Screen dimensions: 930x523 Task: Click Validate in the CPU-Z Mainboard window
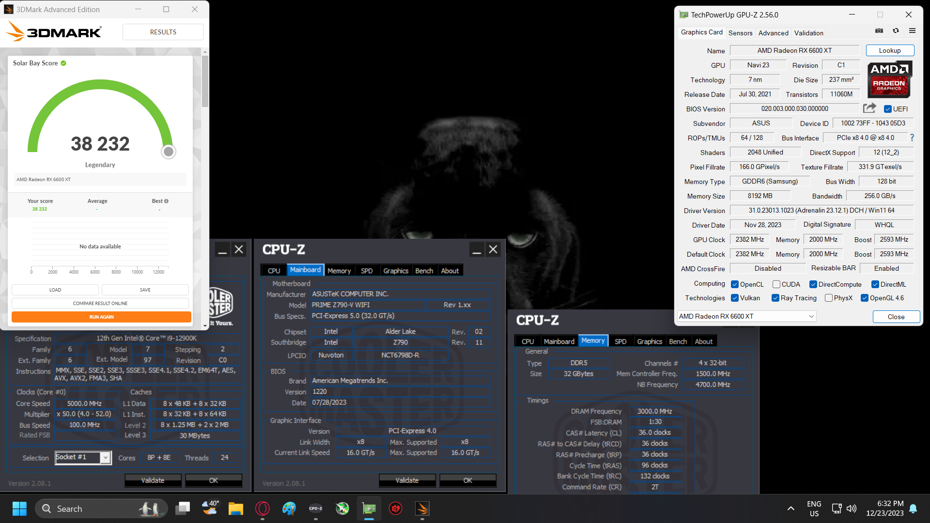tap(407, 480)
